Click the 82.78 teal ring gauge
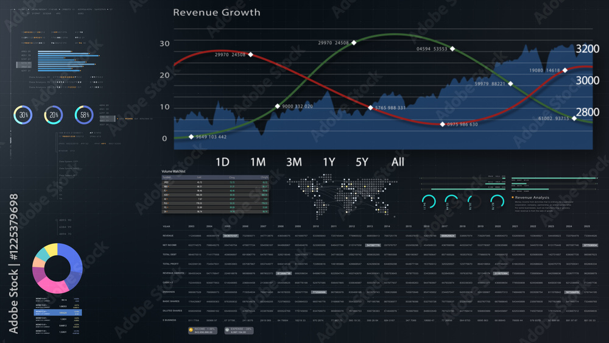The image size is (609, 343). click(497, 202)
